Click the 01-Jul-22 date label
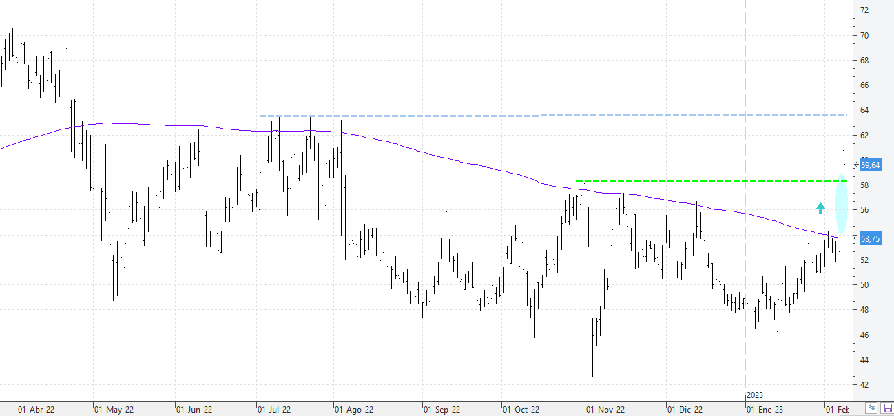Image resolution: width=894 pixels, height=416 pixels. [x=274, y=409]
